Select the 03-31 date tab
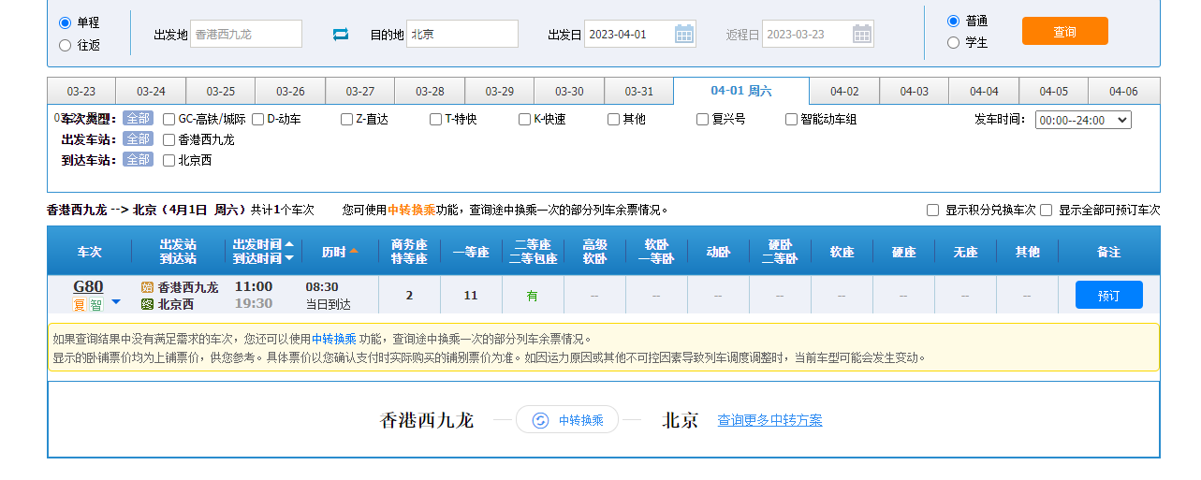Viewport: 1201px width, 480px height. [x=638, y=92]
